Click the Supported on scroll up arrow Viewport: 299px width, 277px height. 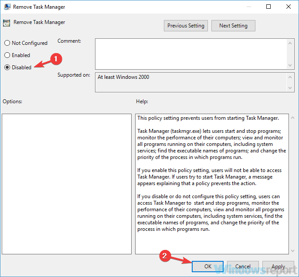pos(290,77)
